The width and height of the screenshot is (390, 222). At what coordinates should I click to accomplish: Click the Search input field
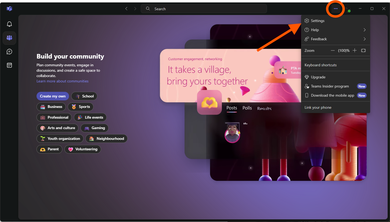point(204,9)
